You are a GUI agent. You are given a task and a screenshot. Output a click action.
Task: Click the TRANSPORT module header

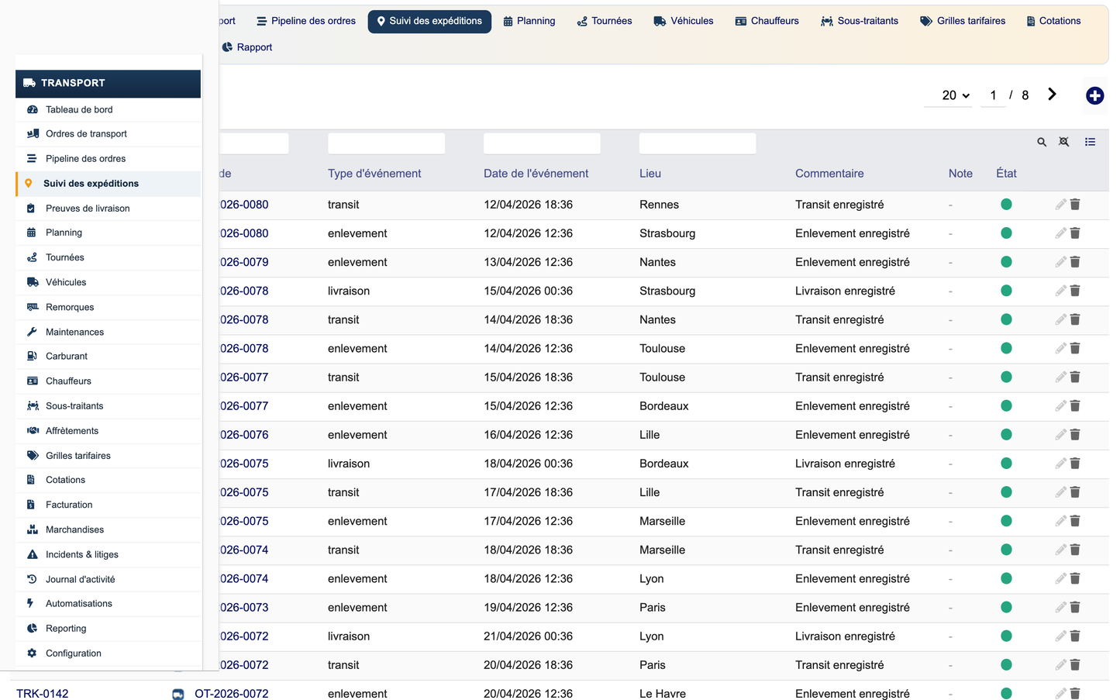[x=108, y=83]
